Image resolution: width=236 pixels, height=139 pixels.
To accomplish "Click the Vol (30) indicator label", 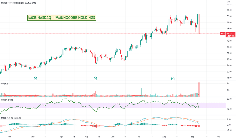I will point(4,84).
